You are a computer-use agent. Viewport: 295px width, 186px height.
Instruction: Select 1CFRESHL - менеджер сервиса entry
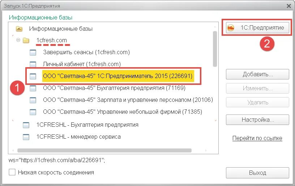coord(78,137)
